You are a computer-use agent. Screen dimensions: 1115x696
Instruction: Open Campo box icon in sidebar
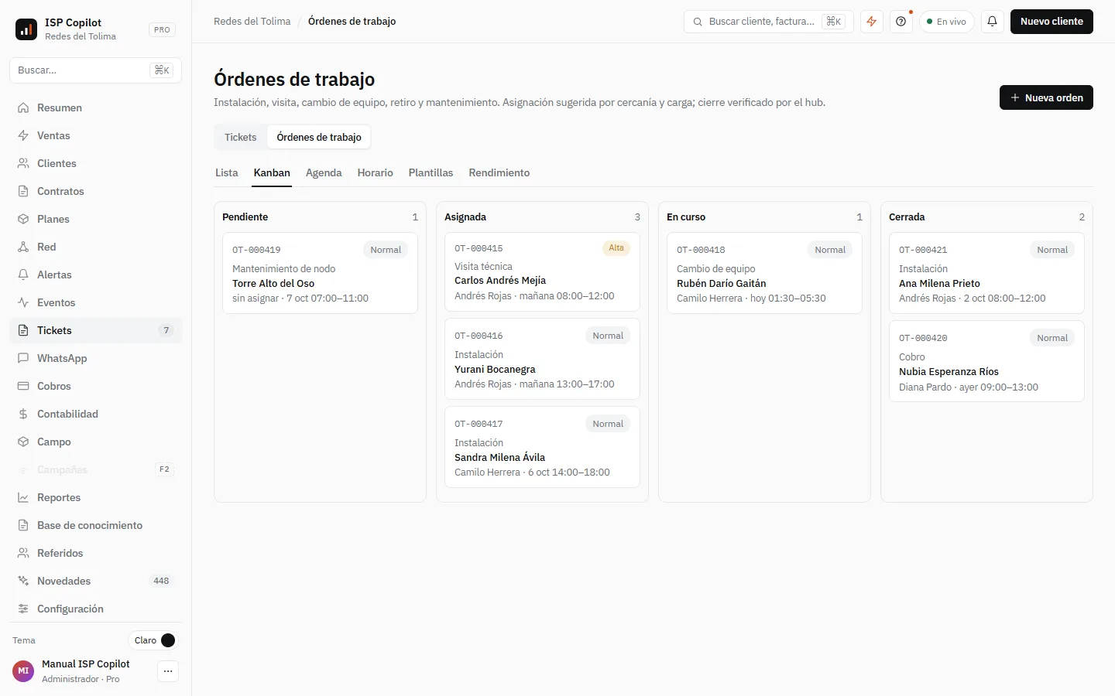coord(23,442)
